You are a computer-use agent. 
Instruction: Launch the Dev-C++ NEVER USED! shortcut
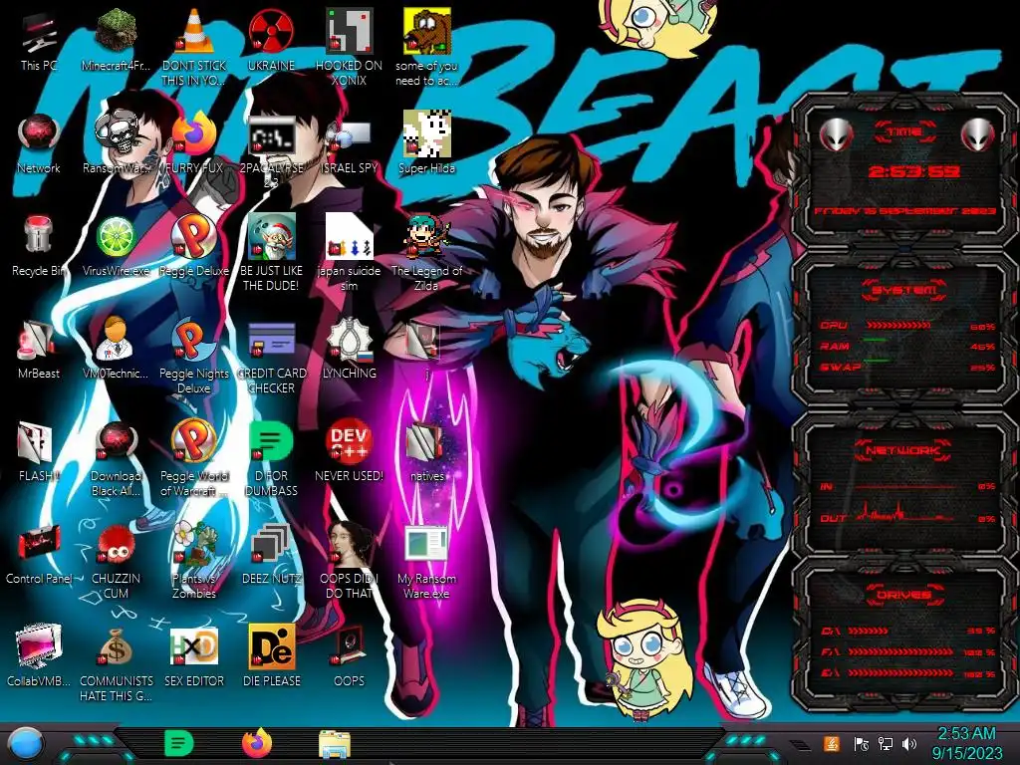[349, 441]
